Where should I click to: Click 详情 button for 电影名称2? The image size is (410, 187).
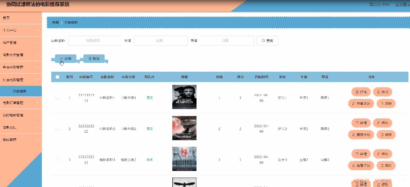[x=361, y=123]
